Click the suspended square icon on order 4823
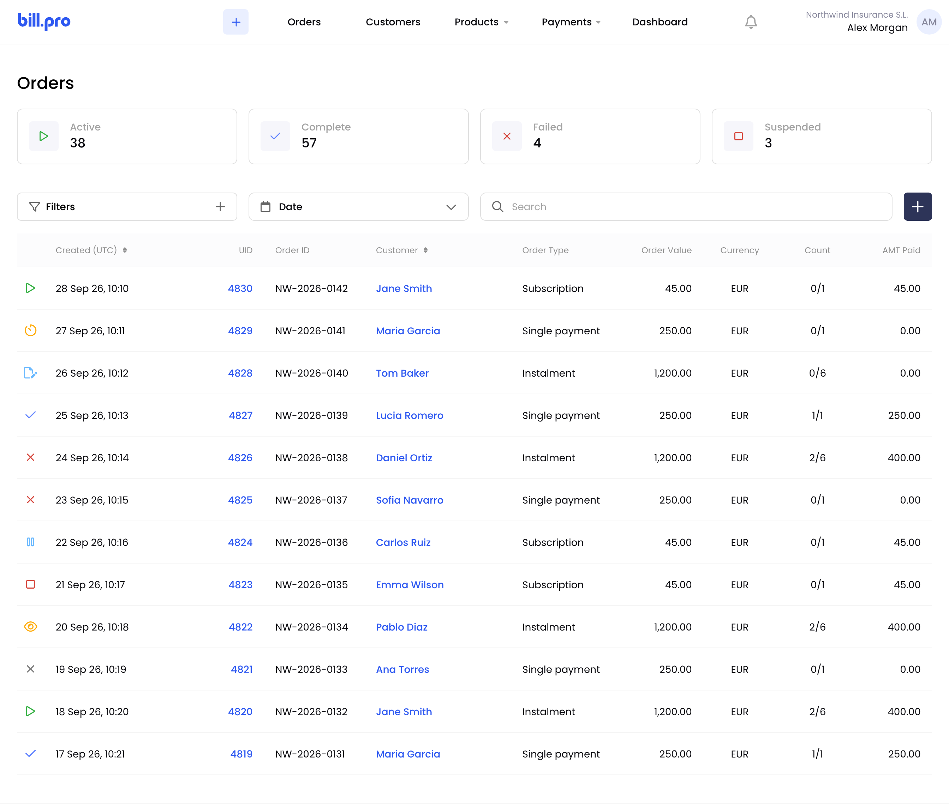949x809 pixels. click(30, 584)
